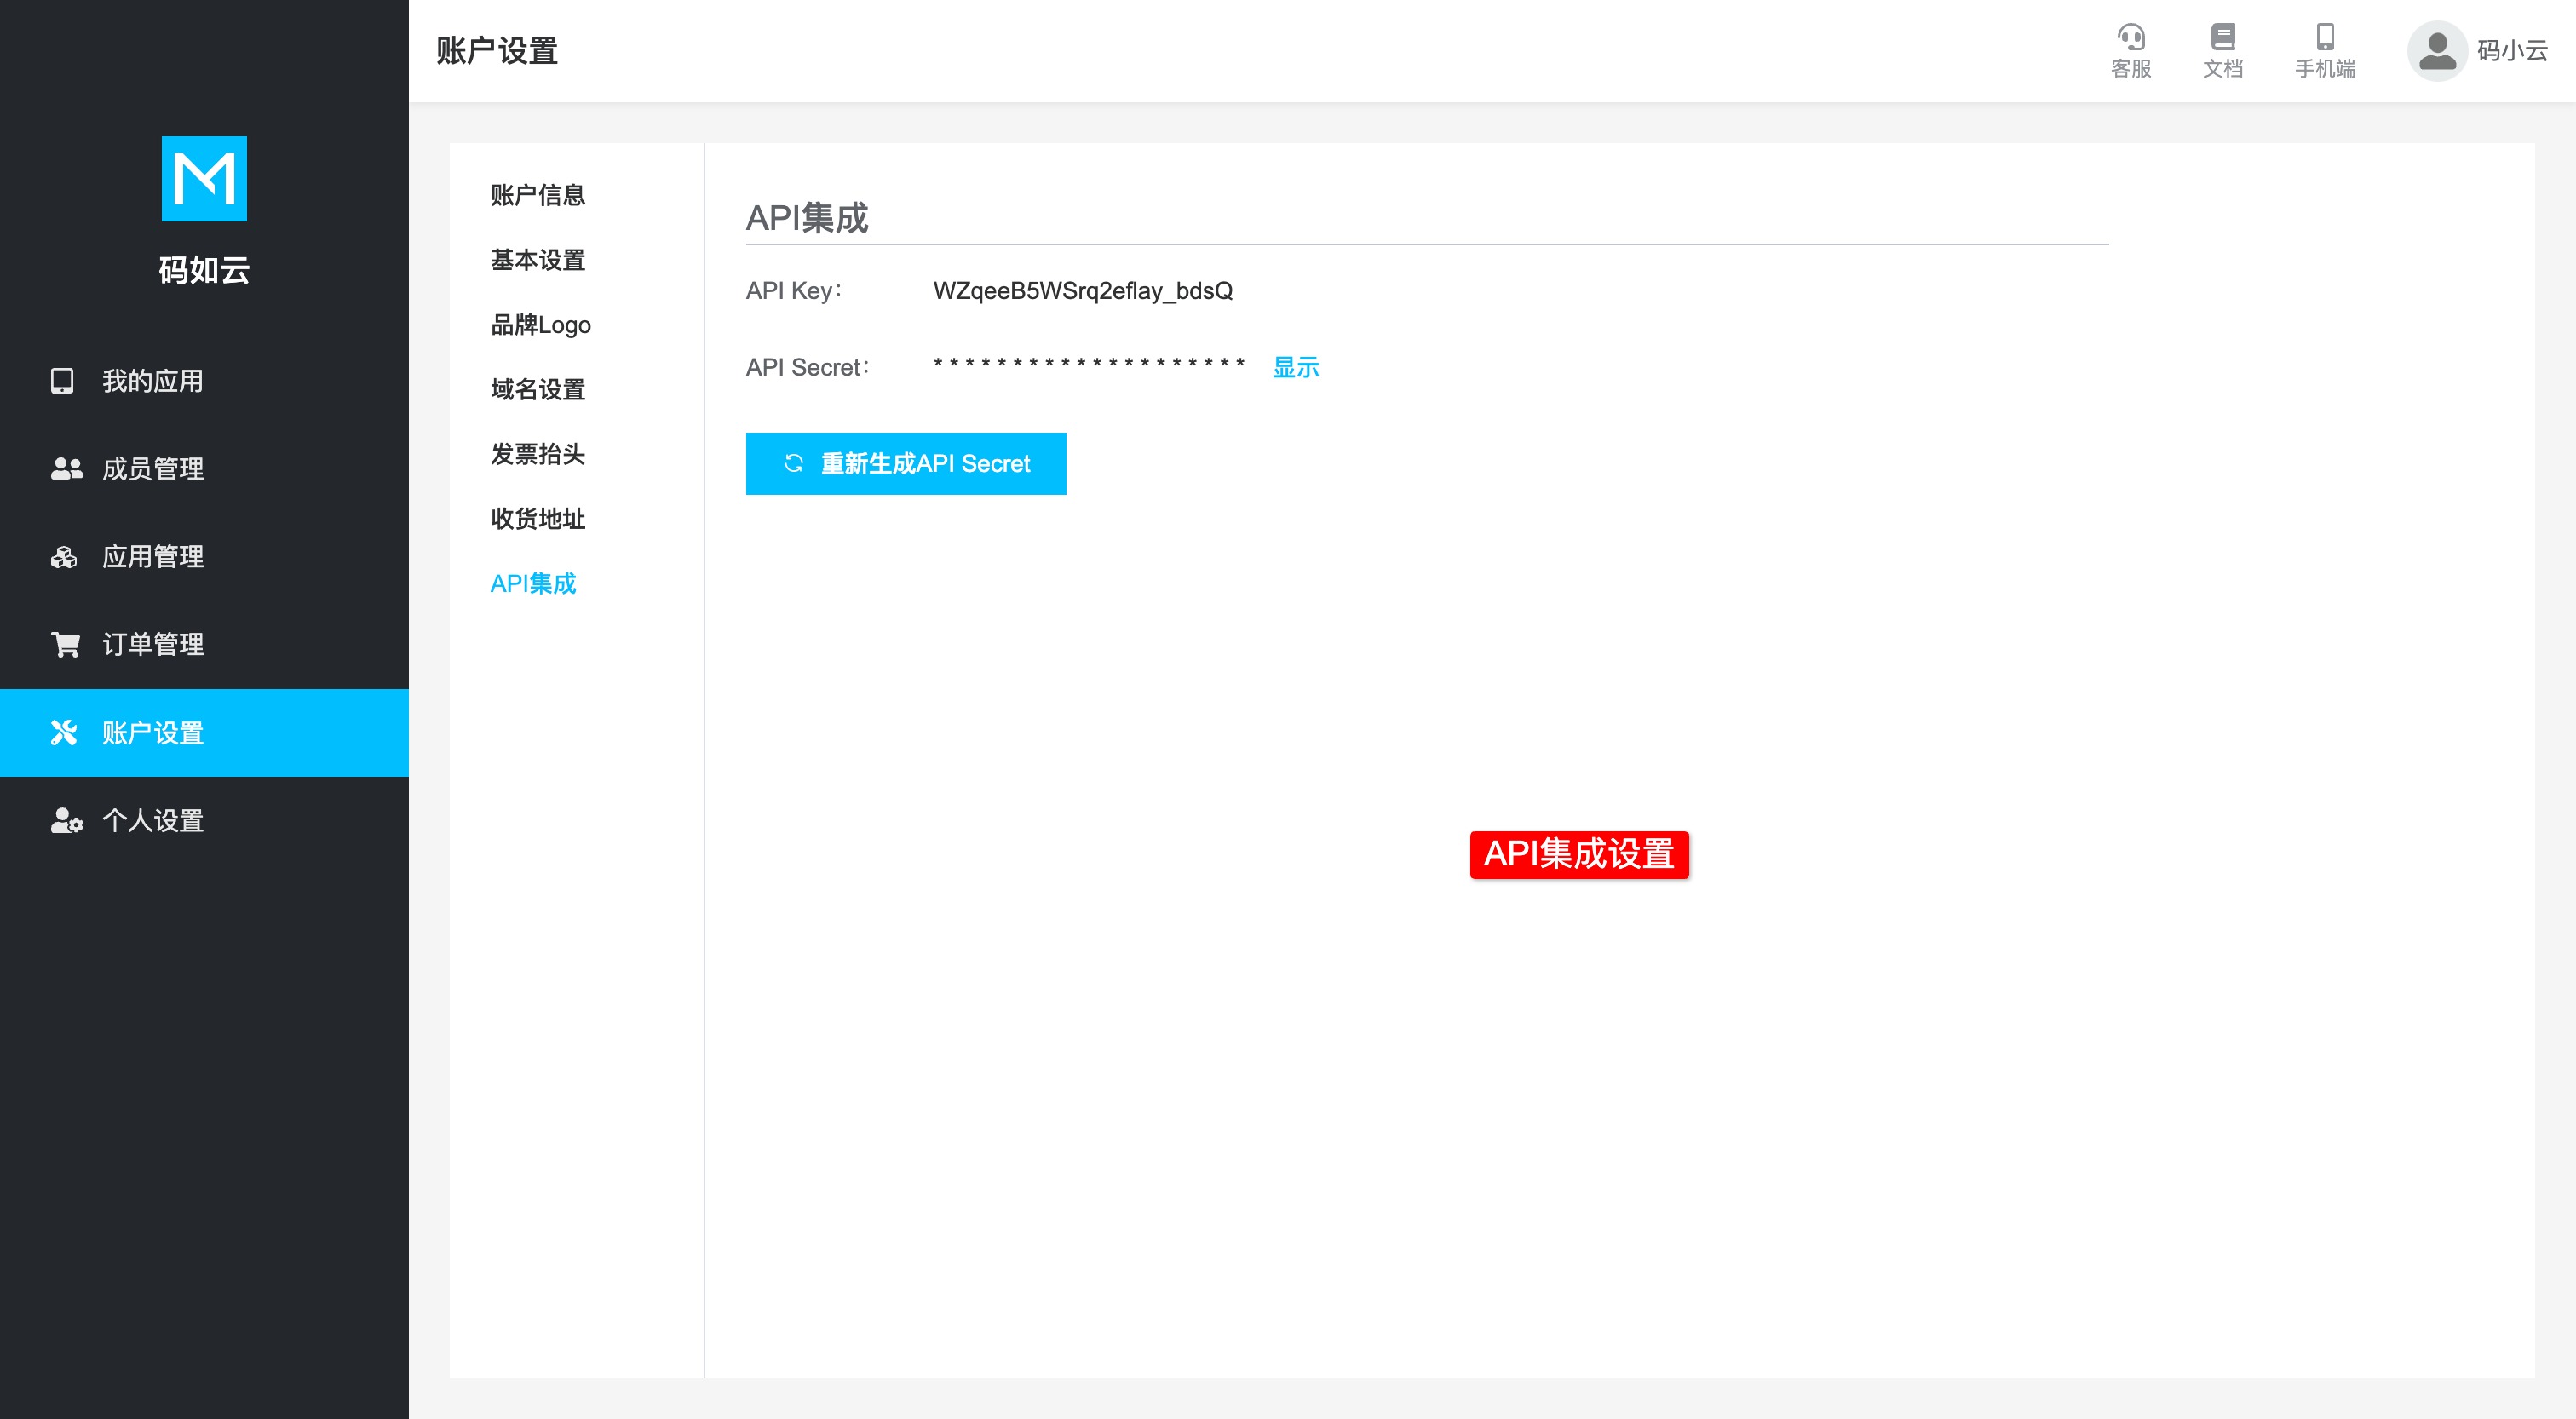Select the 收货地址 tab

pos(538,519)
